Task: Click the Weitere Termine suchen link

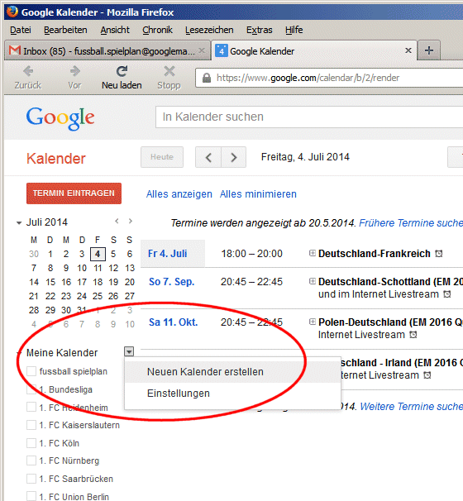Action: tap(412, 407)
